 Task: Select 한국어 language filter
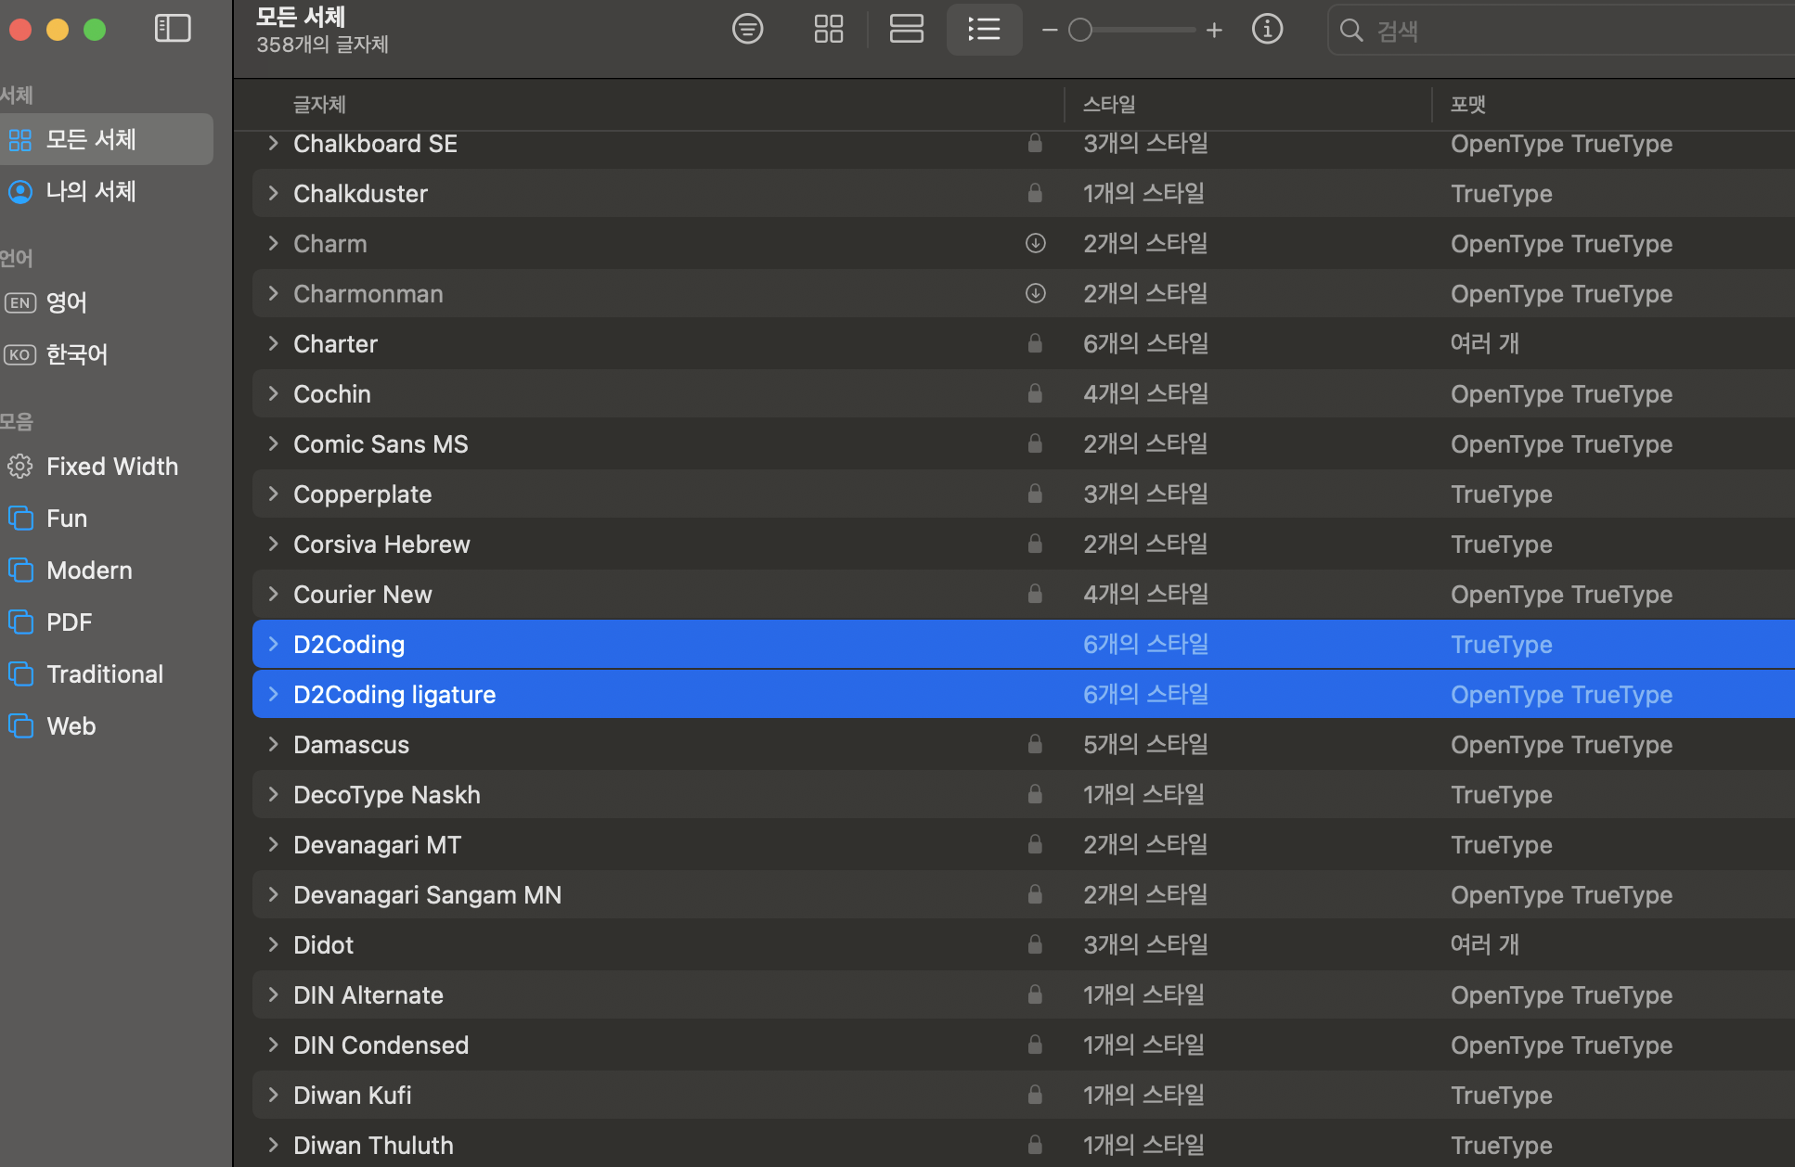106,354
